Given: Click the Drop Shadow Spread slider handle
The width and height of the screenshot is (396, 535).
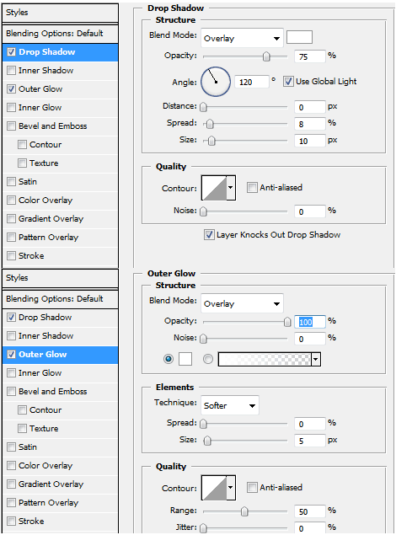Looking at the screenshot, I should [210, 124].
